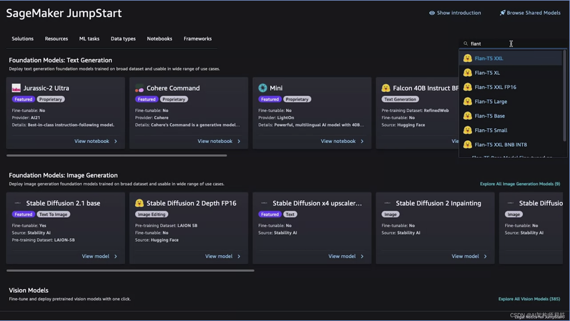Switch to the Resources tab
The image size is (570, 321).
coord(56,39)
